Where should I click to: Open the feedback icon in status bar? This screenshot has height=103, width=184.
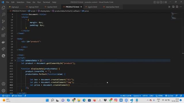[x=177, y=96]
